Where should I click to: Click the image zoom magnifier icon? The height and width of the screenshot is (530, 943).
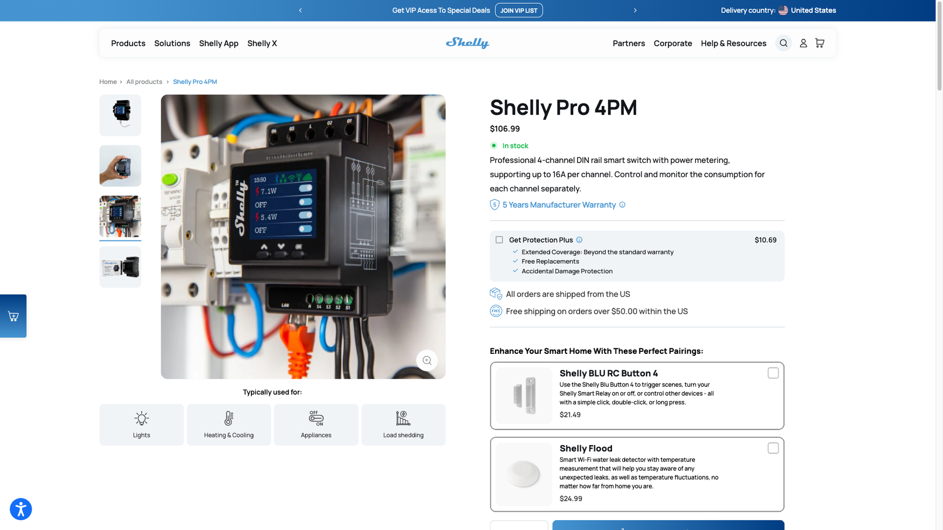(427, 360)
